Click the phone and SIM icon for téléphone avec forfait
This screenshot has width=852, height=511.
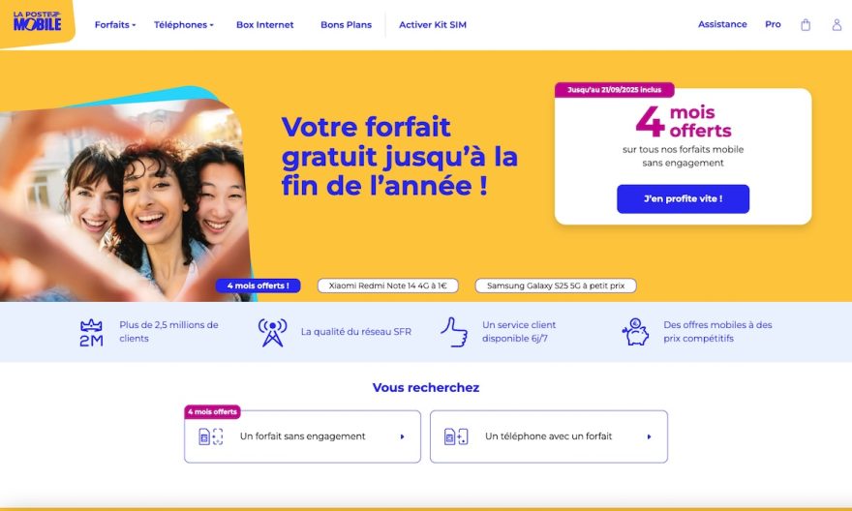tap(456, 436)
